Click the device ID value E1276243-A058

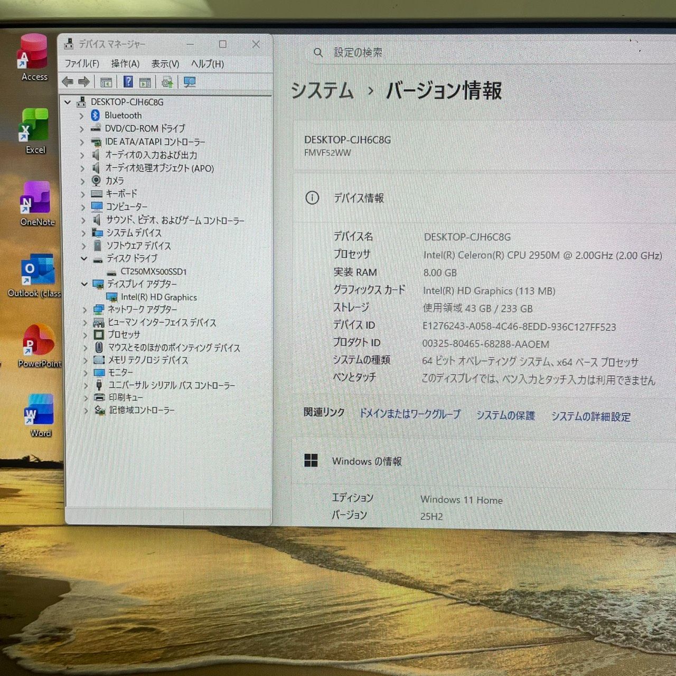tap(519, 327)
